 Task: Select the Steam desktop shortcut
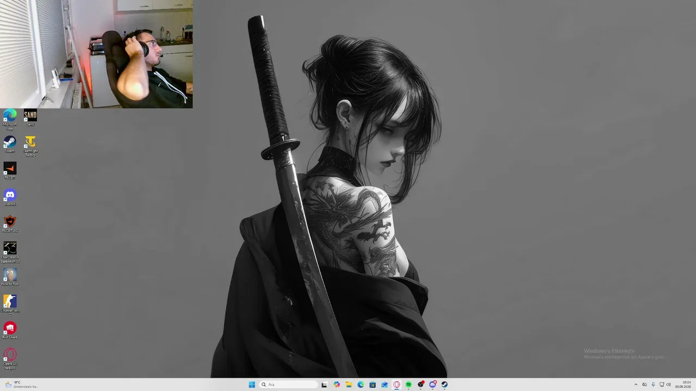point(10,144)
